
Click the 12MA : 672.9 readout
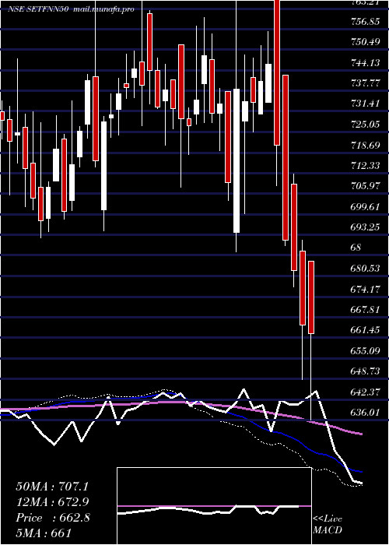[52, 502]
